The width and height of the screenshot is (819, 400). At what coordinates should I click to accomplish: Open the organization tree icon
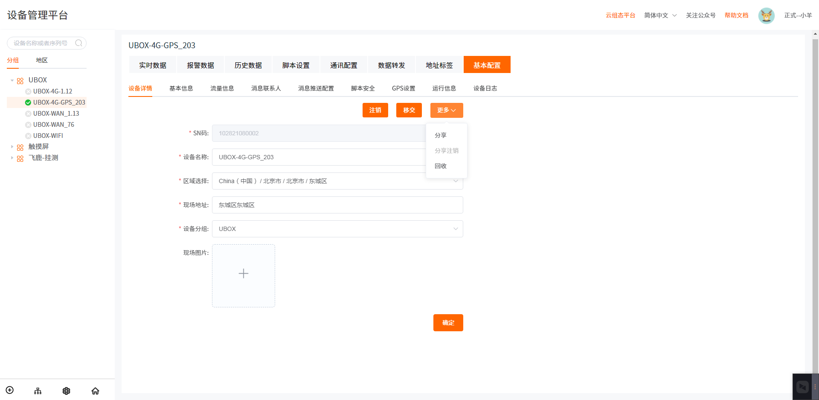pyautogui.click(x=38, y=391)
